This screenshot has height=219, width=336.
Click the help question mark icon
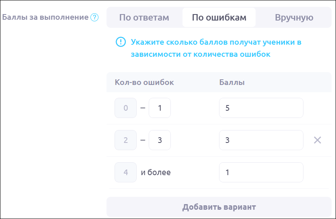click(94, 17)
